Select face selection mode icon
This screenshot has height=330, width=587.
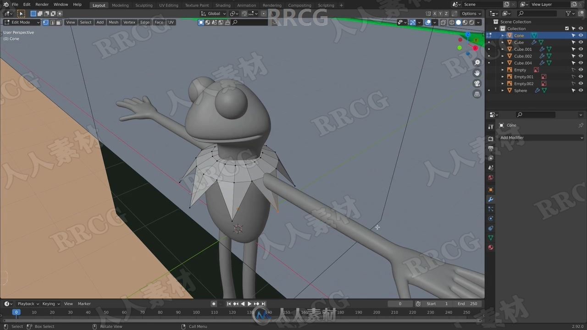(x=58, y=22)
